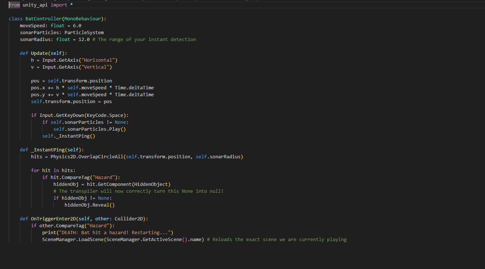Click the sonarRadius value 12.0
Viewport: 485px width, 269px height.
[x=84, y=39]
